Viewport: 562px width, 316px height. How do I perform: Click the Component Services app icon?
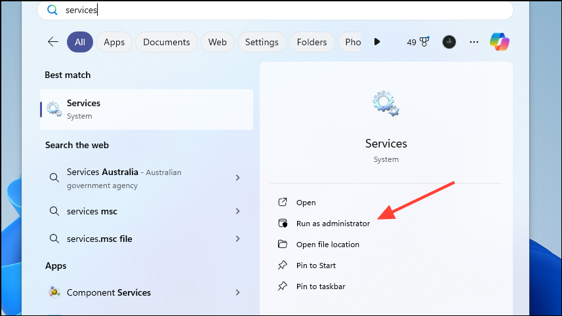click(54, 292)
